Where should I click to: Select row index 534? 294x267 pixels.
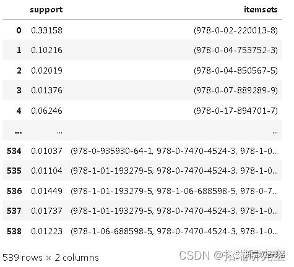coord(14,151)
